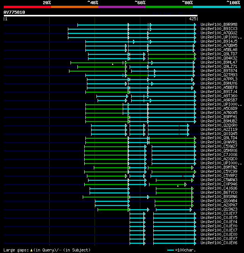Open the UniRef100_C0JEY4 entry

coord(219,222)
